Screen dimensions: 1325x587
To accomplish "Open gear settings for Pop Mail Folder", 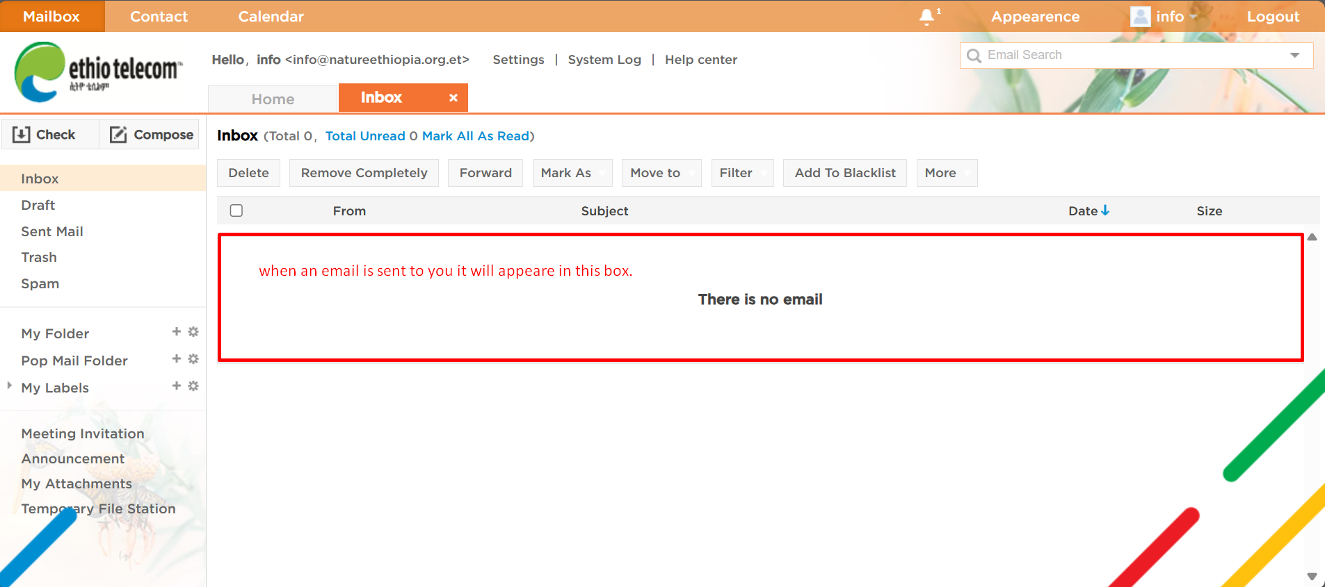I will click(193, 359).
